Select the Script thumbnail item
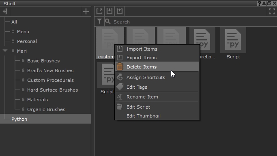Screen dimensions: 277x156 coord(233,43)
